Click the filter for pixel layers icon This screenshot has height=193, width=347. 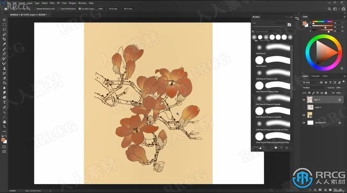pyautogui.click(x=321, y=83)
